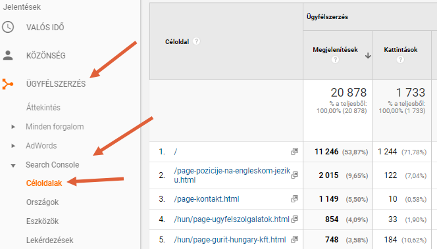Click clicks value 33
The height and width of the screenshot is (249, 437).
393,219
